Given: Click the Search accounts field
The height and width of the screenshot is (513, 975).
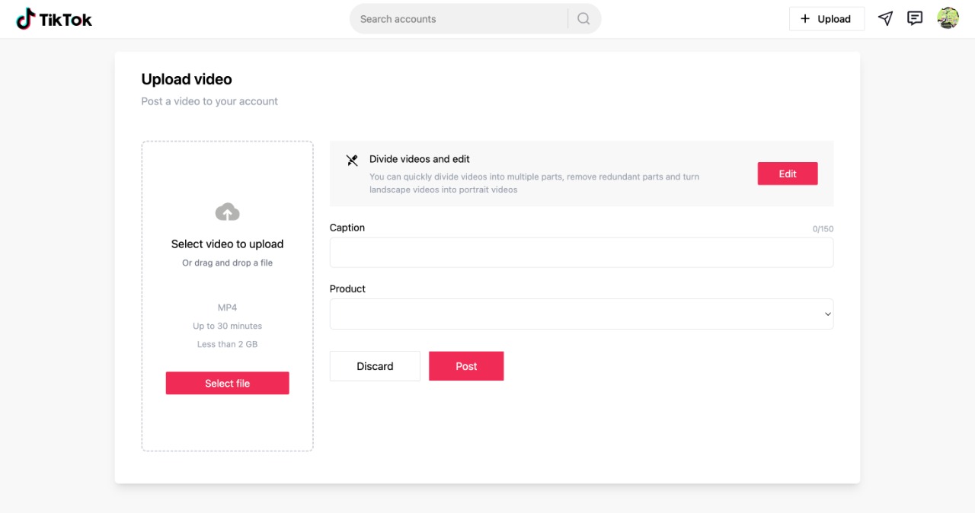Looking at the screenshot, I should coord(457,18).
